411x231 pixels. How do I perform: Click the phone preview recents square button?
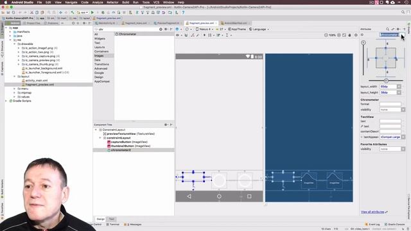tap(249, 196)
